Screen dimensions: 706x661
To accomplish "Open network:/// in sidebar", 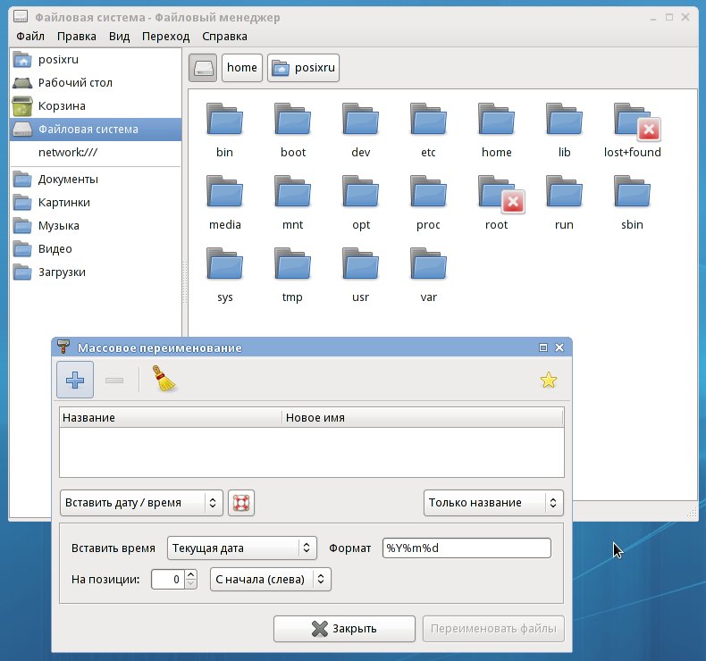I will coord(96,153).
